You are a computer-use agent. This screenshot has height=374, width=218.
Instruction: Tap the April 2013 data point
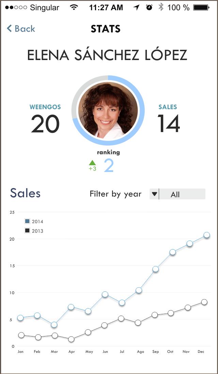[x=71, y=339]
